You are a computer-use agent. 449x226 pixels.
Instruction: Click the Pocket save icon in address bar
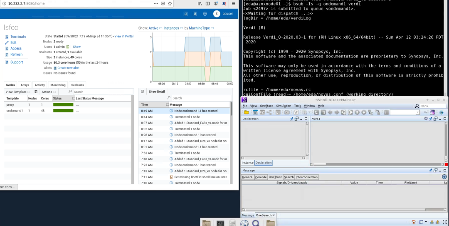(163, 4)
